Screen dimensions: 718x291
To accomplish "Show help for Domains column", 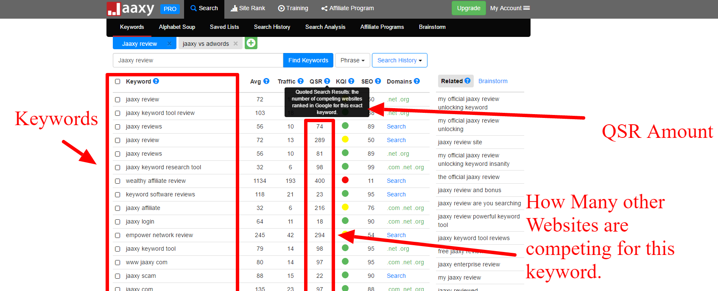I will [x=417, y=81].
